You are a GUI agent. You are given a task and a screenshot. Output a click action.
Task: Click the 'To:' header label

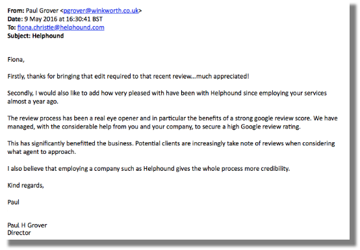click(x=12, y=27)
